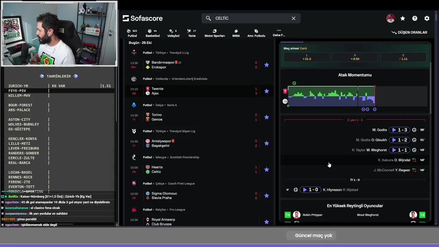The width and height of the screenshot is (439, 247).
Task: Favorite the Antalyaspor–Başakşehir match
Action: [266, 143]
